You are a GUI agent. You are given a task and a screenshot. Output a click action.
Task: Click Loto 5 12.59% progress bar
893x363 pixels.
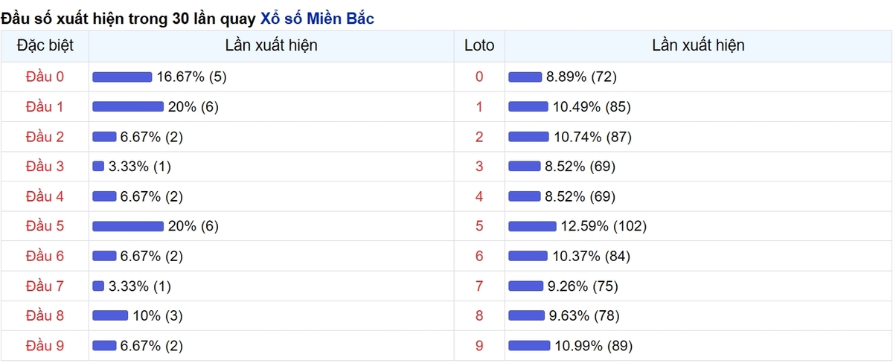click(x=532, y=226)
